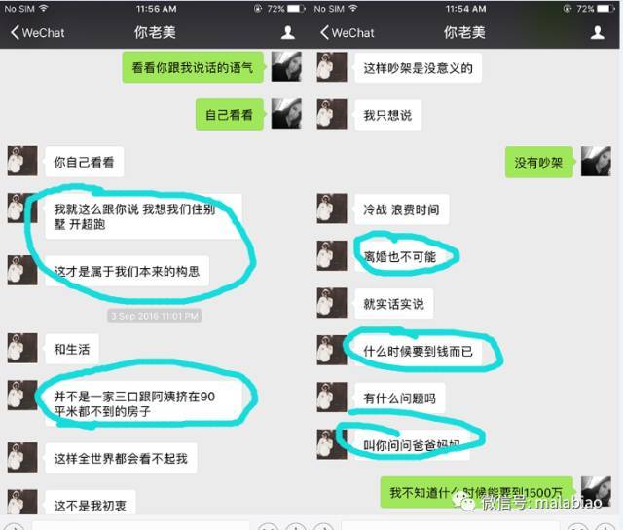Tap sender avatar beside 没有吵架

point(596,161)
